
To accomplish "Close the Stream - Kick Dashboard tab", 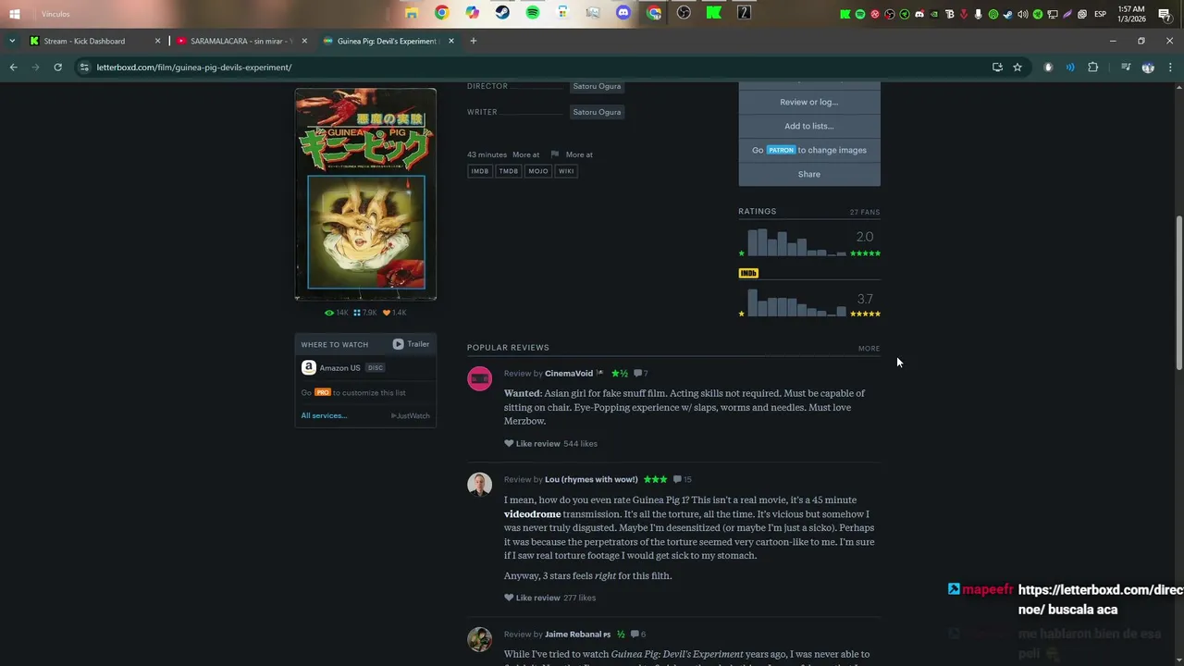I will coord(157,41).
